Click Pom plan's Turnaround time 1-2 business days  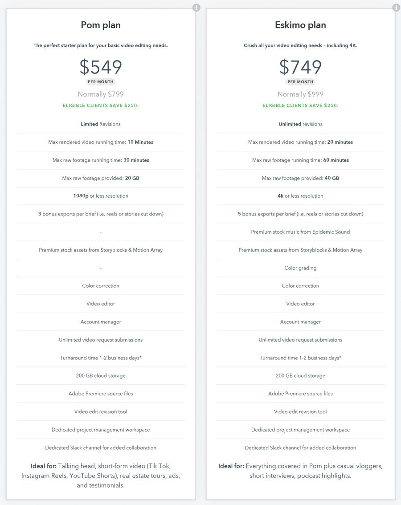point(101,358)
